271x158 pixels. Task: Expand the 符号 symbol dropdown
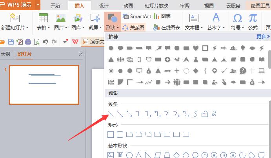[243, 27]
